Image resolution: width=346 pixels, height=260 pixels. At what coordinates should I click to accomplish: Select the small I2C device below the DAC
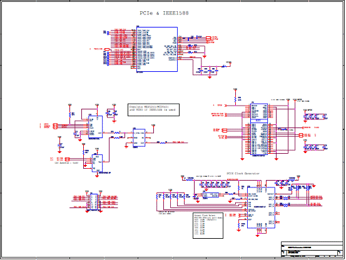tap(97, 163)
